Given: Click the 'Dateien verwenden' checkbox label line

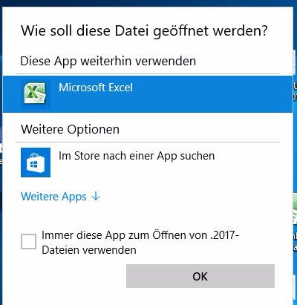Looking at the screenshot, I should coord(89,250).
